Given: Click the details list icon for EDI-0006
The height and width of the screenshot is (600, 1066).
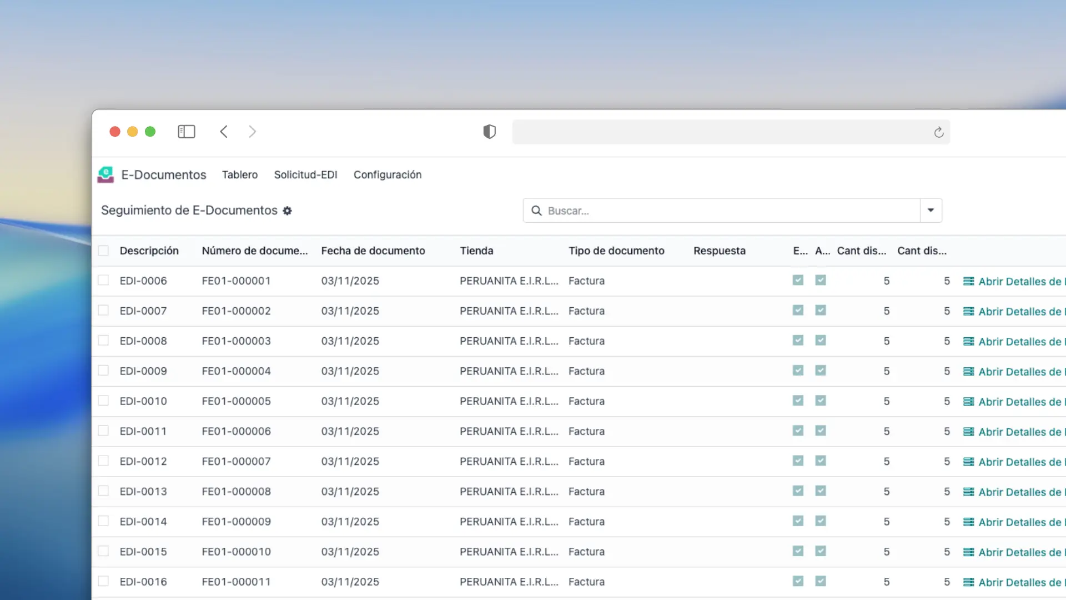Looking at the screenshot, I should pos(968,281).
